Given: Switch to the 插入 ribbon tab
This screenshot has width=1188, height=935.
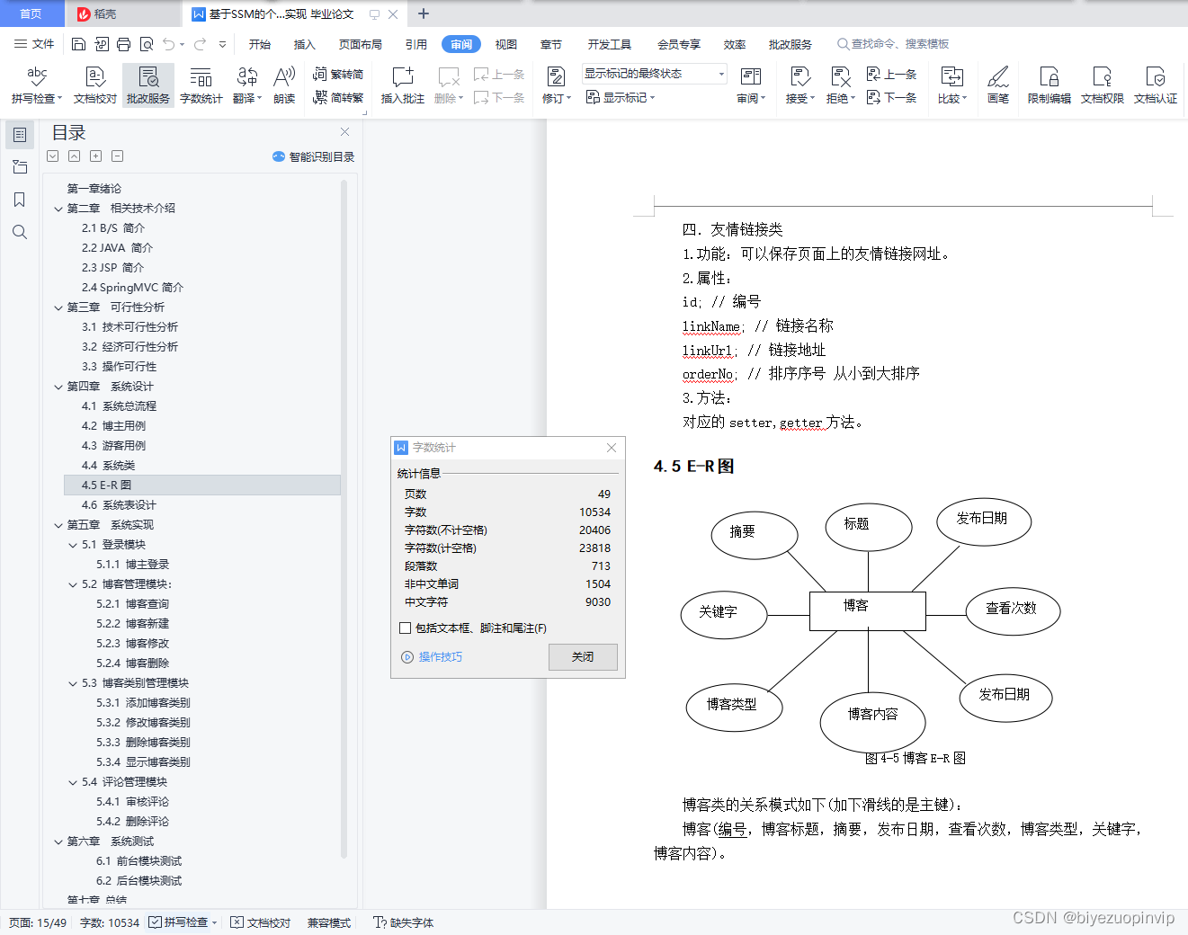Looking at the screenshot, I should click(305, 44).
